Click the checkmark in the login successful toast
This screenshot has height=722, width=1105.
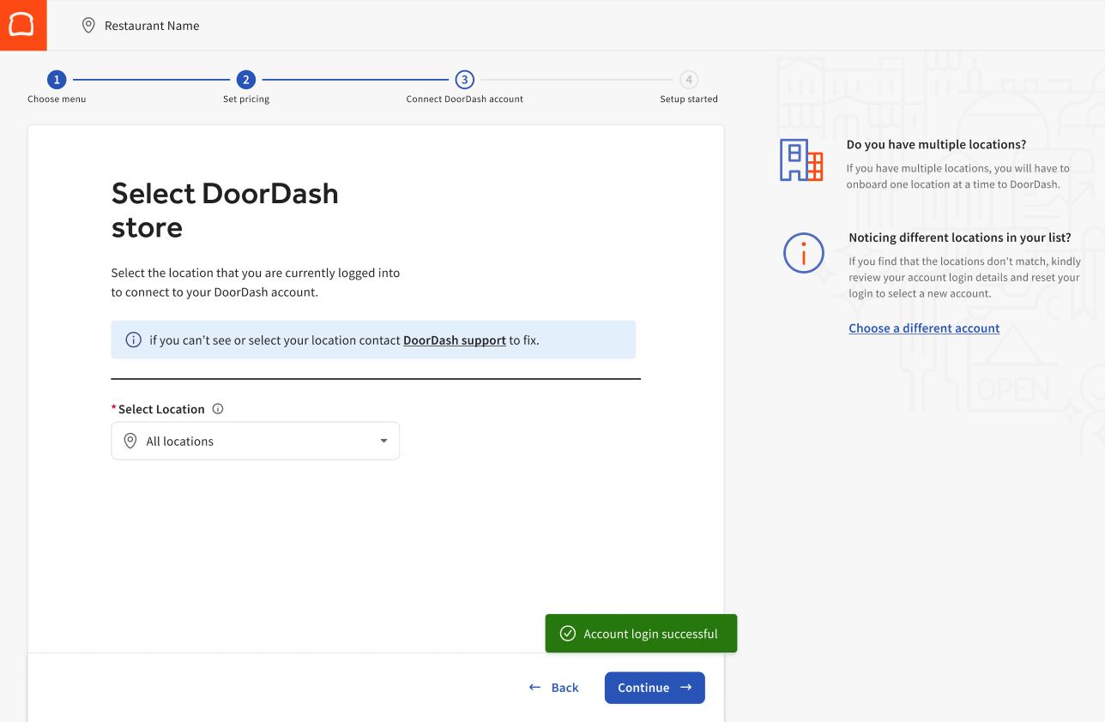tap(568, 633)
